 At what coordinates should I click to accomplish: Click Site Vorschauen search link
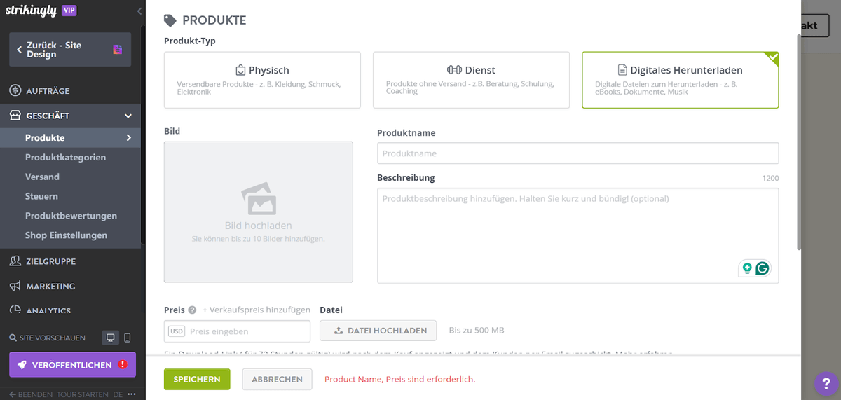coord(47,338)
